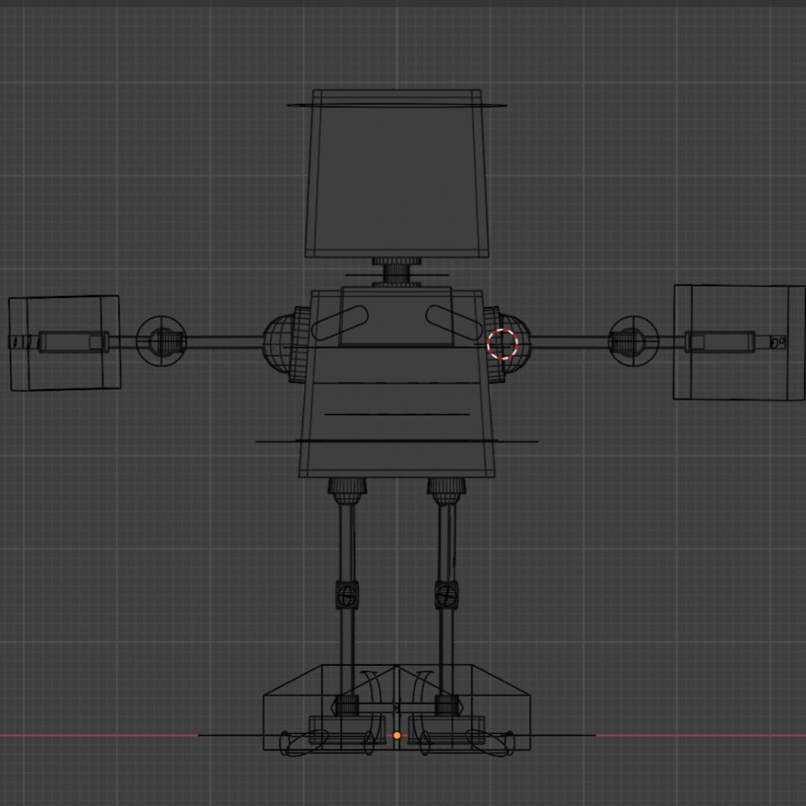806x806 pixels.
Task: Click the right knee joint
Action: [446, 594]
